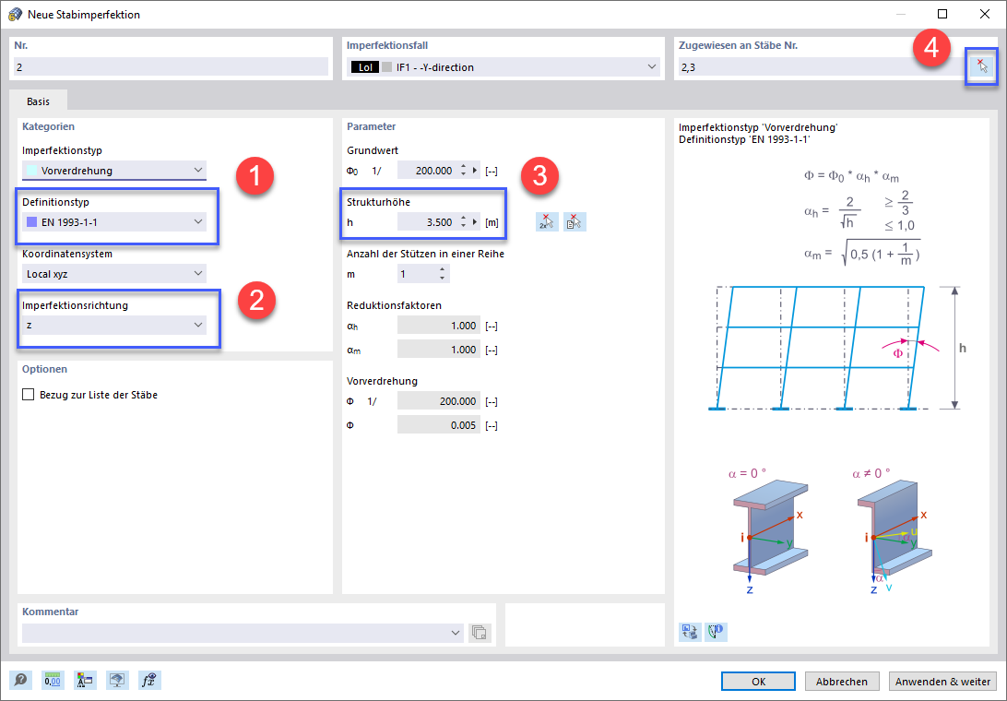Close the Neue Stabimperfektion dialog

[985, 14]
